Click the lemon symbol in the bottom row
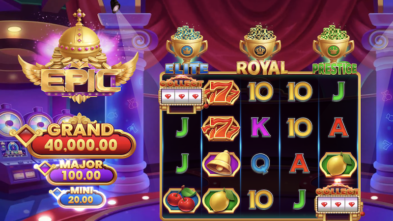Viewport: 393px width, 221px height. 221,200
